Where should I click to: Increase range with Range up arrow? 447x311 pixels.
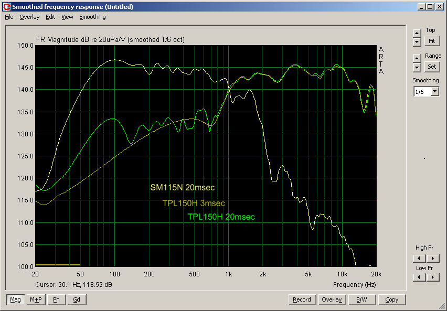(x=417, y=58)
